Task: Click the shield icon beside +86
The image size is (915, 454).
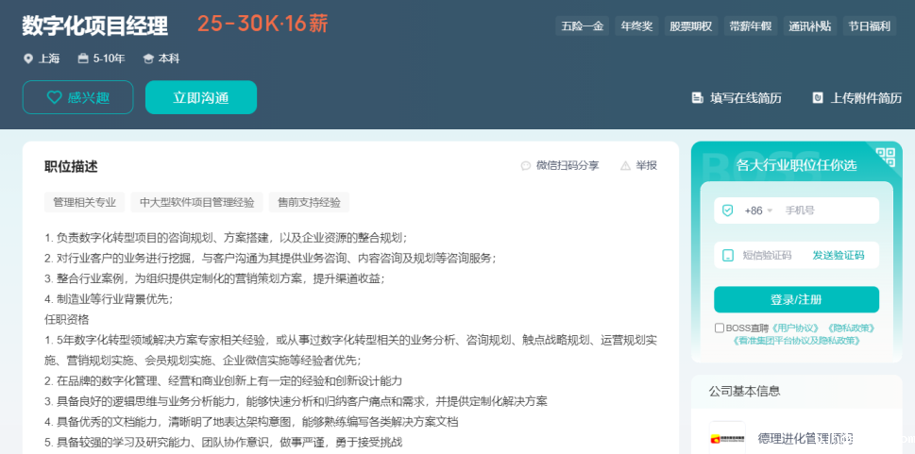Action: click(727, 210)
